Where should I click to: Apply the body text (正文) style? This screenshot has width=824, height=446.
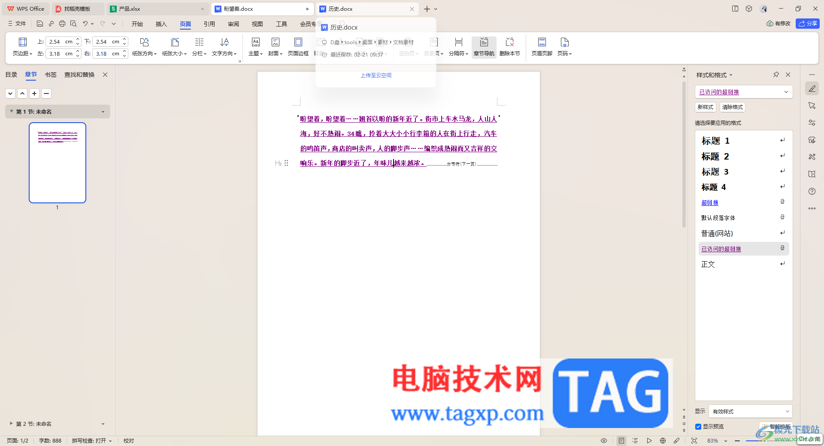(743, 264)
